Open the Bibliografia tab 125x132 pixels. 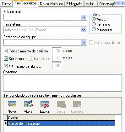[74, 4]
